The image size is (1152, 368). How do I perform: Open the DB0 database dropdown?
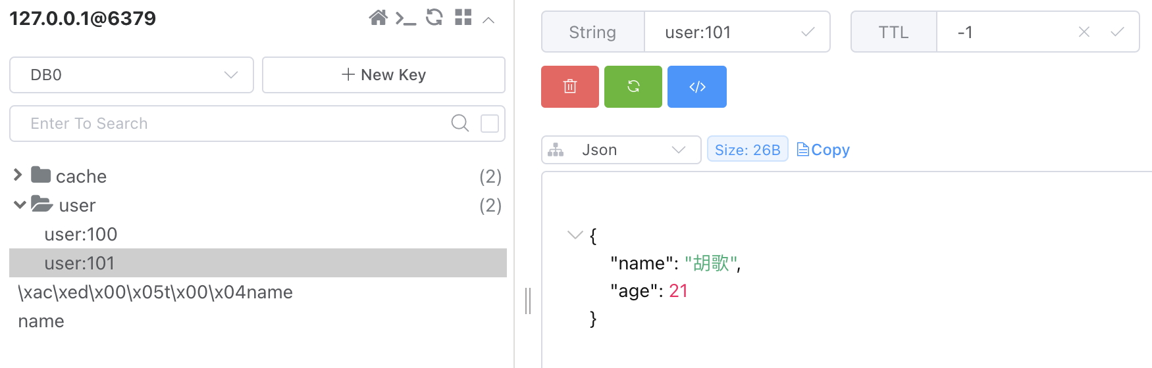[132, 75]
